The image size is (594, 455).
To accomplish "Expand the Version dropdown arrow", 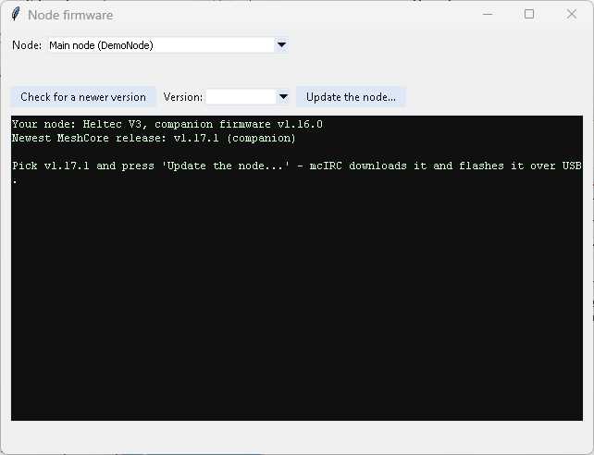I will click(x=283, y=97).
